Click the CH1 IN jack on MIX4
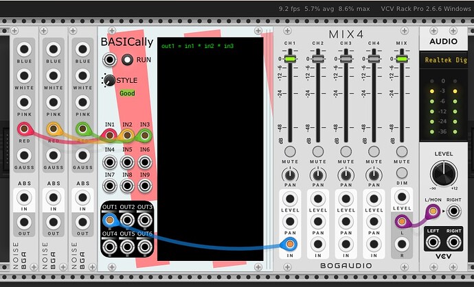Viewport: 474px width, 287px height. pyautogui.click(x=290, y=245)
